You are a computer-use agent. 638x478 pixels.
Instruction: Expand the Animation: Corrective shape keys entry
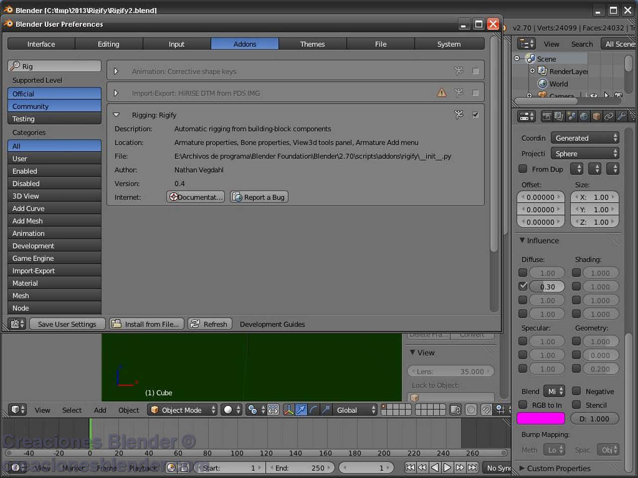click(116, 71)
